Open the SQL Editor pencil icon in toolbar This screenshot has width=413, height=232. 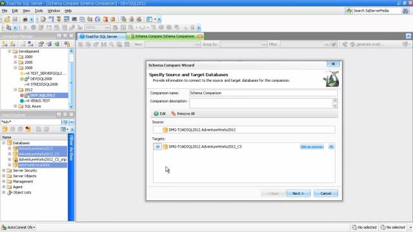point(43,19)
